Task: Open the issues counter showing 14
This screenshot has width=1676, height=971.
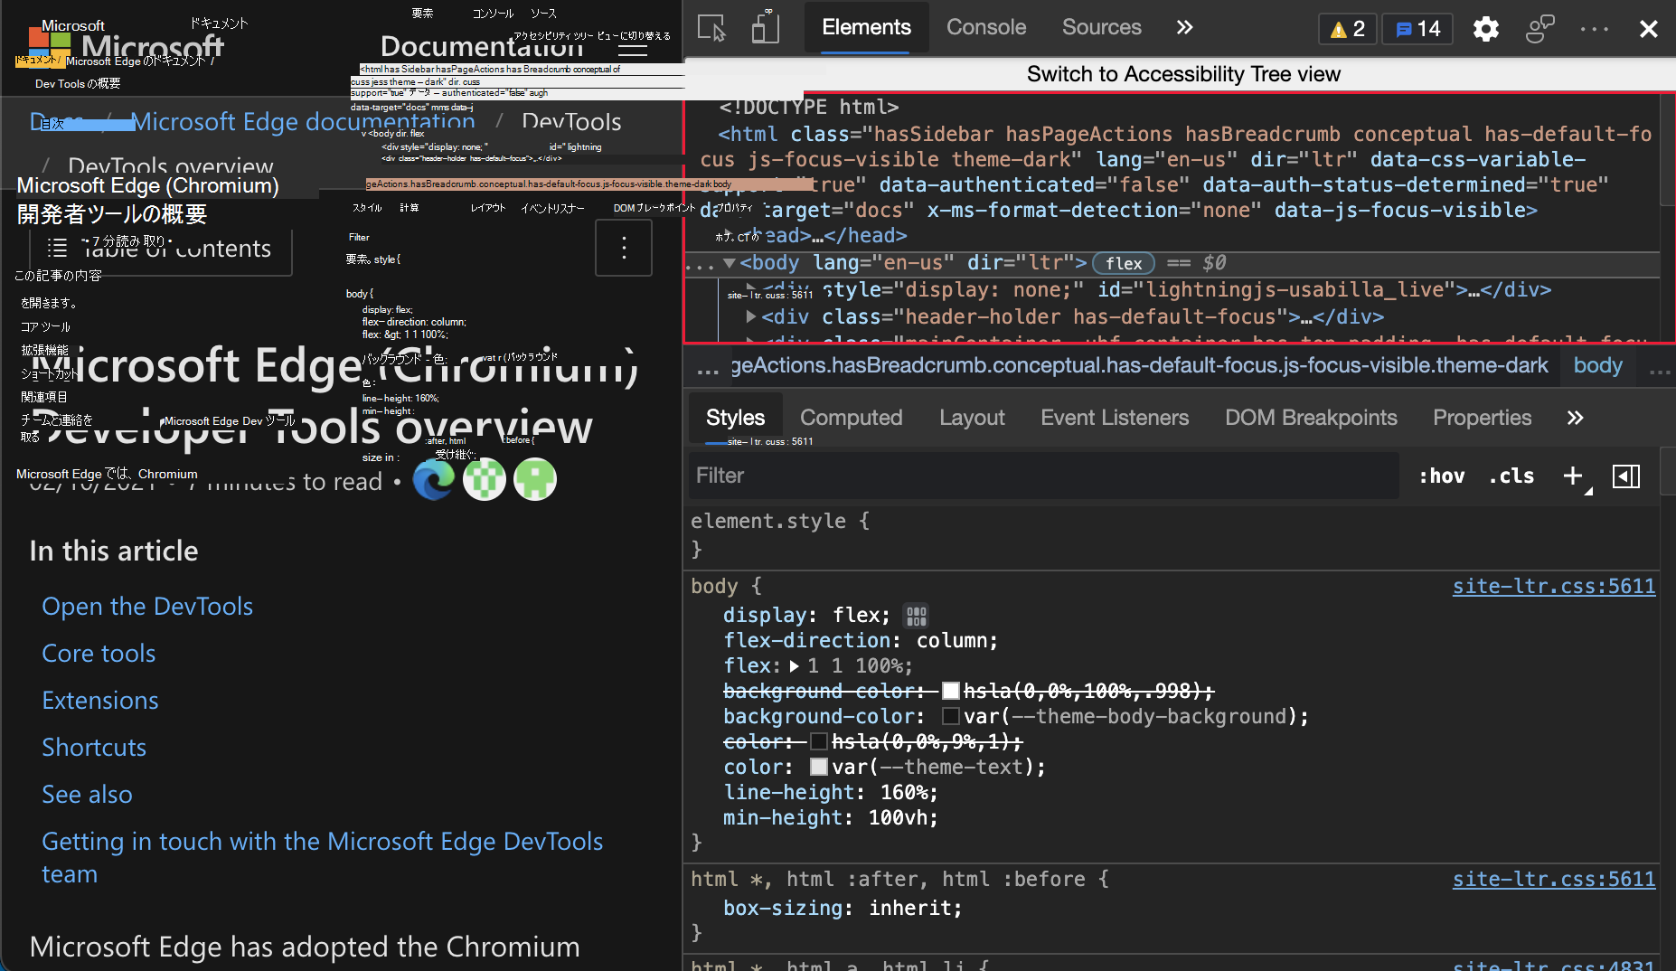Action: (1417, 29)
